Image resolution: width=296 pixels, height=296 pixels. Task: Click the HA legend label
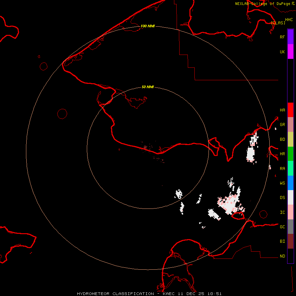[283, 110]
